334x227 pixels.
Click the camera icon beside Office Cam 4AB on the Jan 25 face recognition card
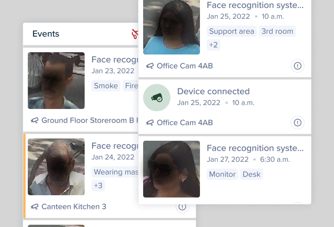150,66
